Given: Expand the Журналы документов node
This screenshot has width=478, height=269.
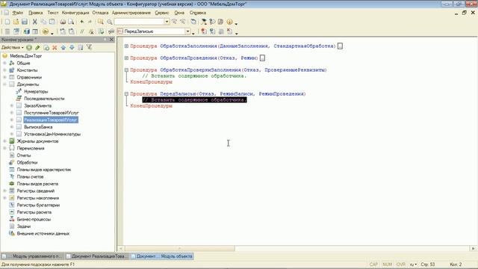Looking at the screenshot, I should (4, 141).
